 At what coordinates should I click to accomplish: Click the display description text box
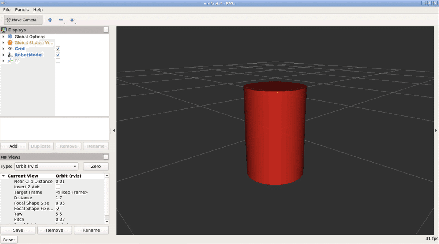[55, 129]
